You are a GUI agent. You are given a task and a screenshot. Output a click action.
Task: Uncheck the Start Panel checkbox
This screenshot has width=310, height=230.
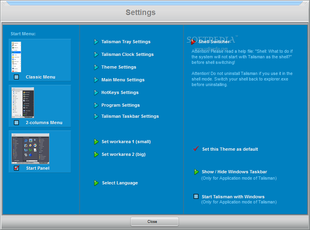click(x=16, y=168)
